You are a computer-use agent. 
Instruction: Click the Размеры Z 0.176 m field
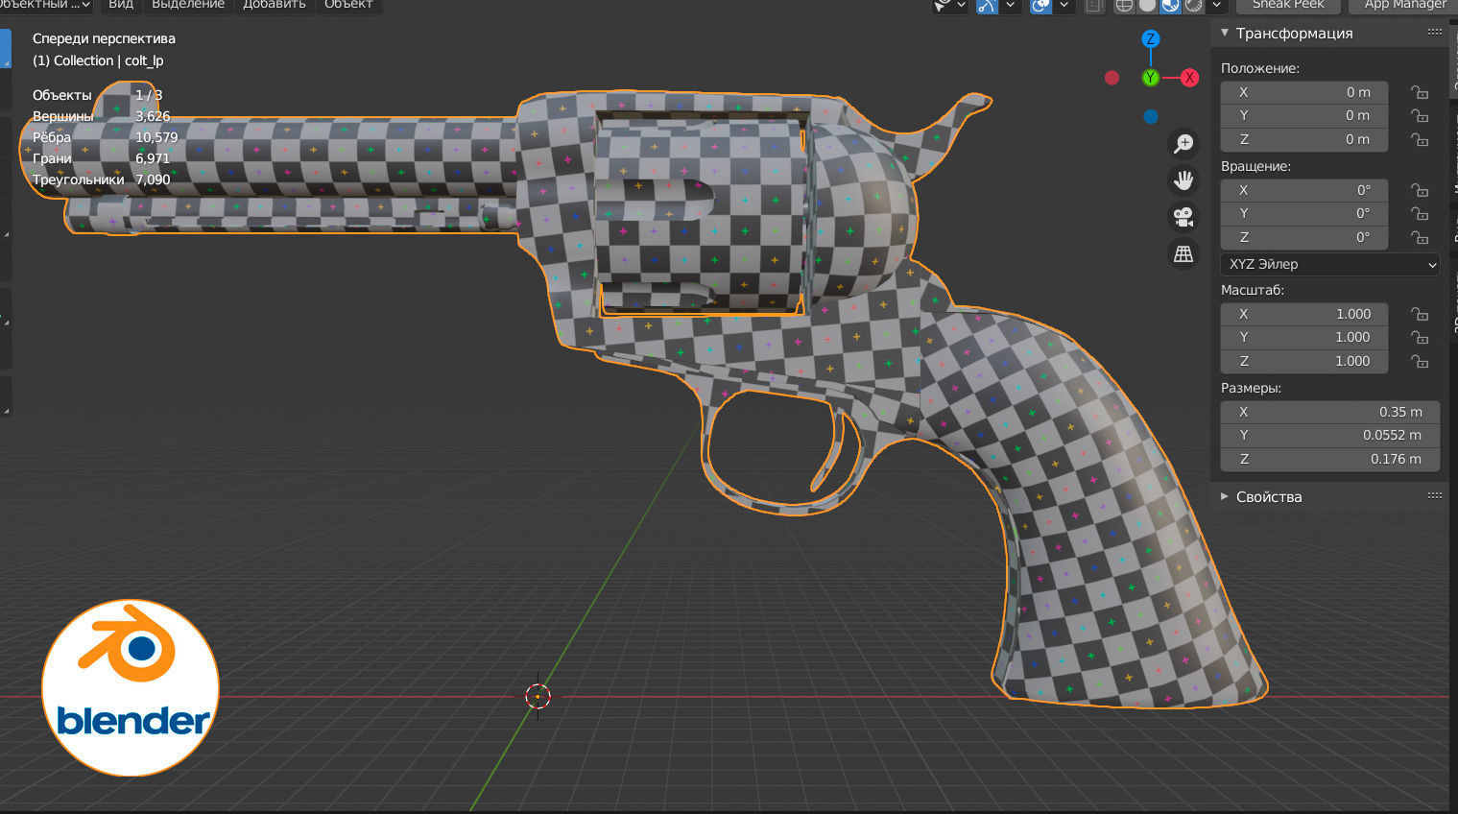click(1329, 459)
